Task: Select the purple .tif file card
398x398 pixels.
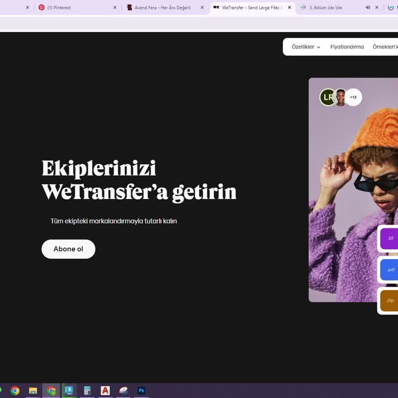Action: click(389, 238)
